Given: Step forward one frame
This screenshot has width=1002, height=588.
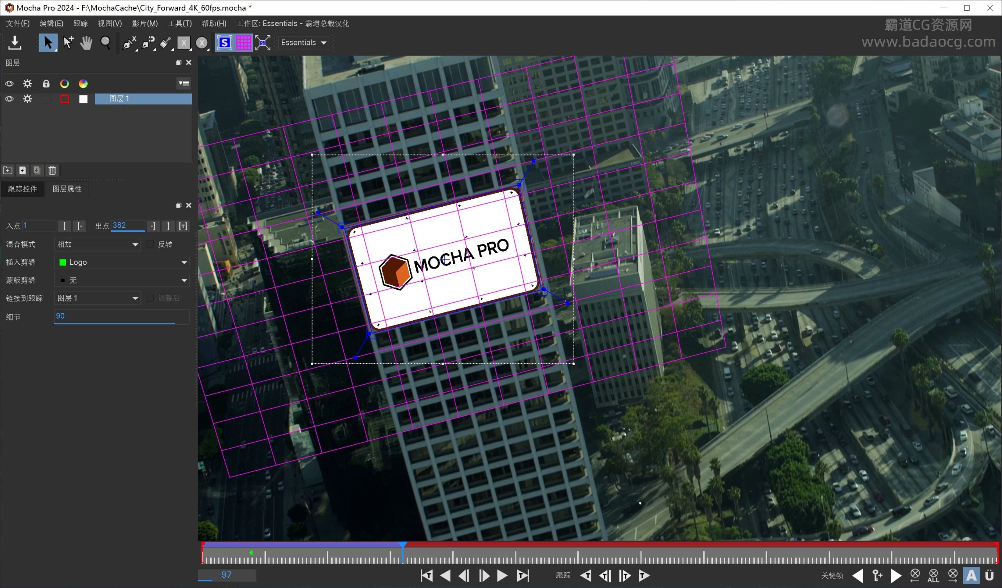Looking at the screenshot, I should (484, 575).
